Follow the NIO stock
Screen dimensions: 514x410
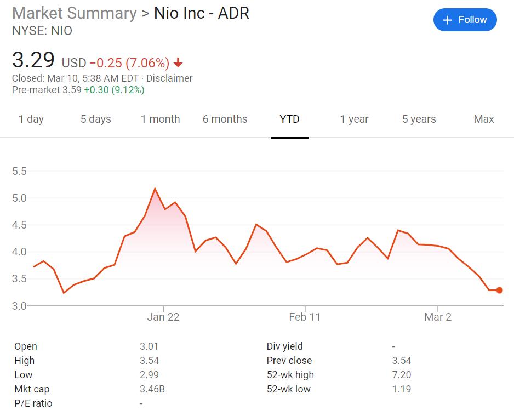(465, 19)
